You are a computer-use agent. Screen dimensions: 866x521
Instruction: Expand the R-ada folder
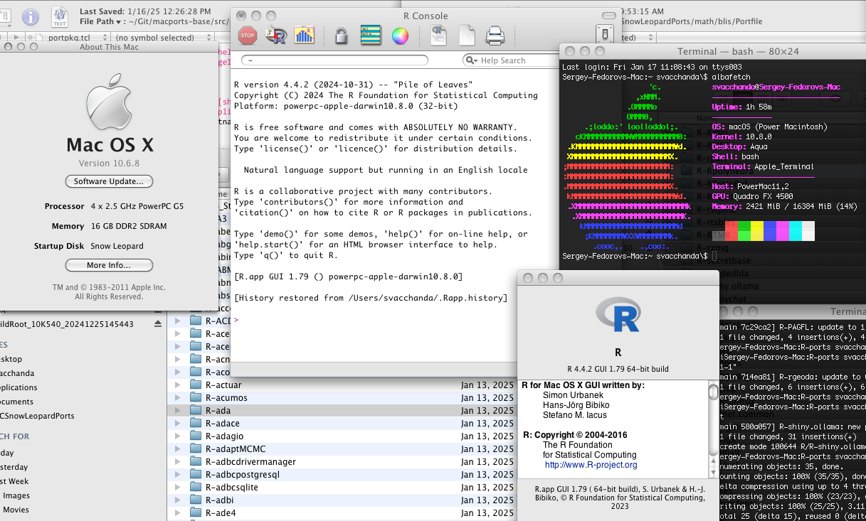tap(179, 411)
